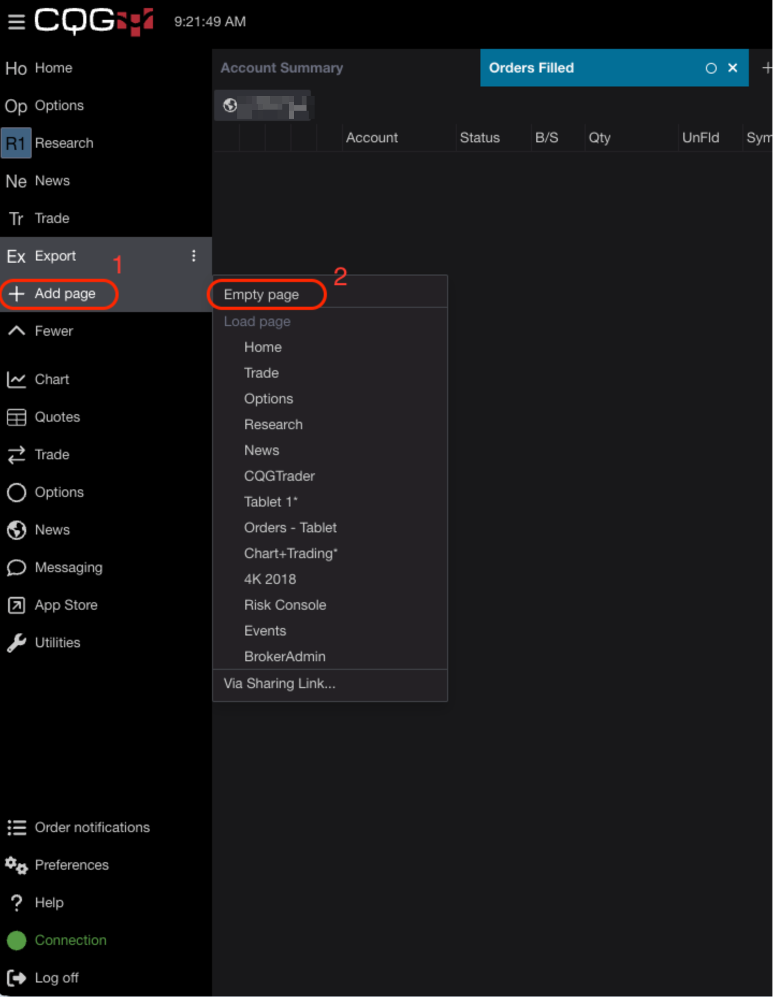Click the CQG logo

[x=94, y=21]
